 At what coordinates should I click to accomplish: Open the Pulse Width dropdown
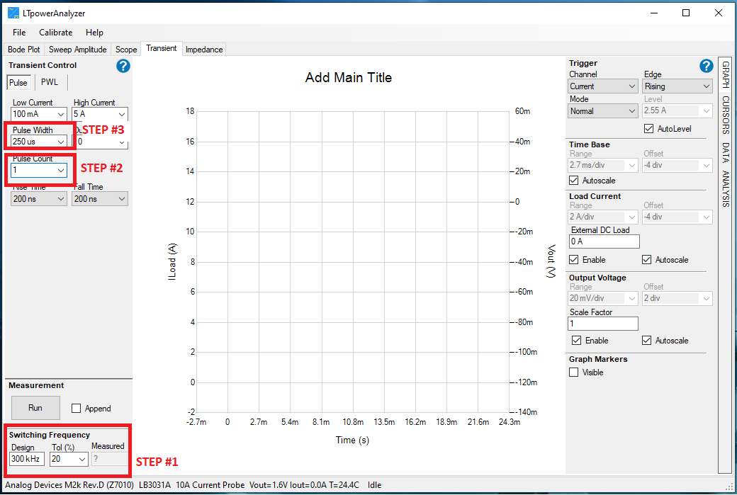click(38, 142)
